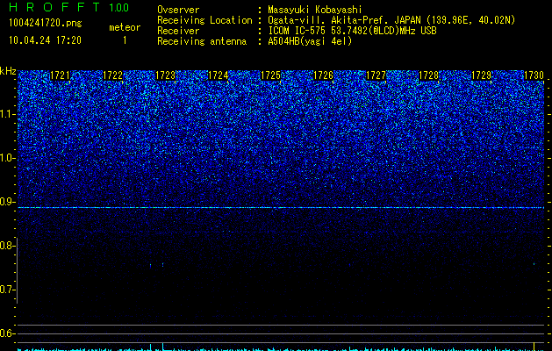Click the tall amplitude spike under 1723 marker
The height and width of the screenshot is (351, 552).
162,346
